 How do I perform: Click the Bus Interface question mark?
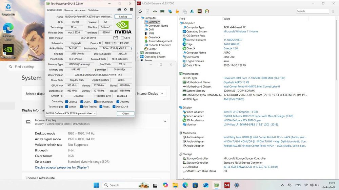click(131, 48)
